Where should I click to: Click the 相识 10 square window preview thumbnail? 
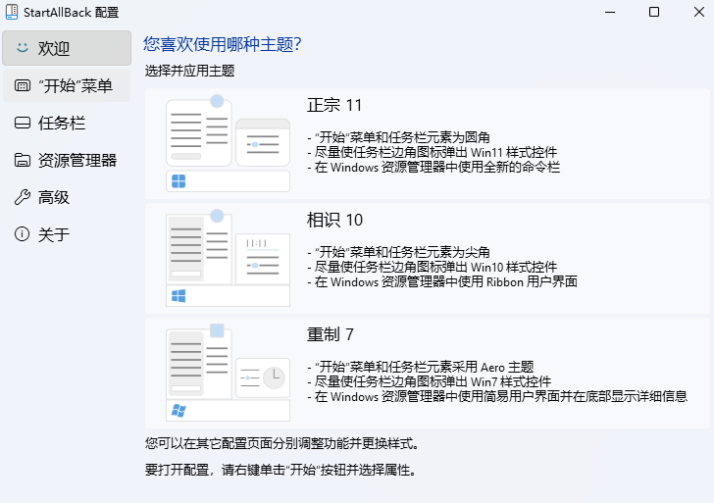[x=199, y=248]
